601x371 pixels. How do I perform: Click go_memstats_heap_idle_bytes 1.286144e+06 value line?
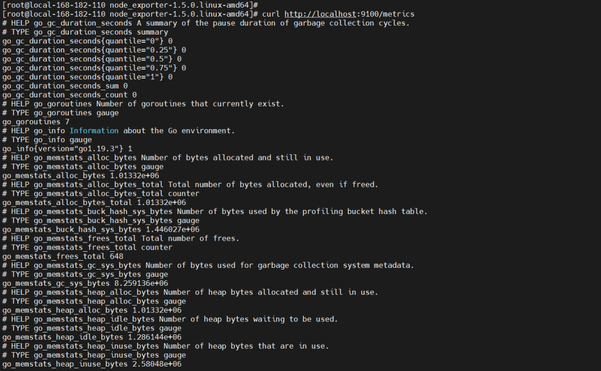point(92,337)
